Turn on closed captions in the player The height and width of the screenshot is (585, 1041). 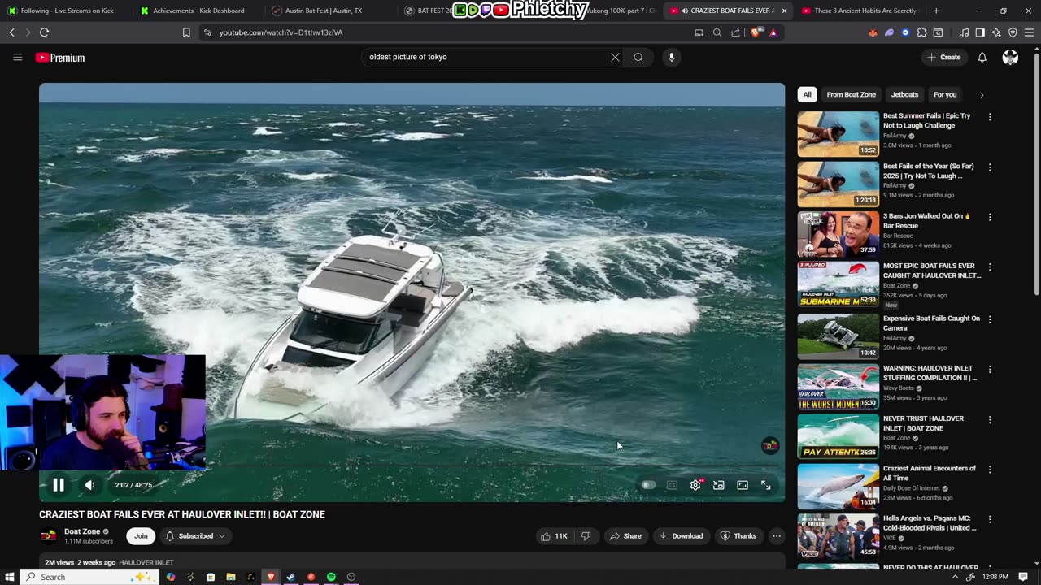tap(672, 485)
